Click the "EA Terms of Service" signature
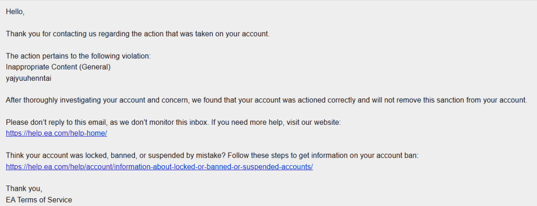 [x=39, y=200]
